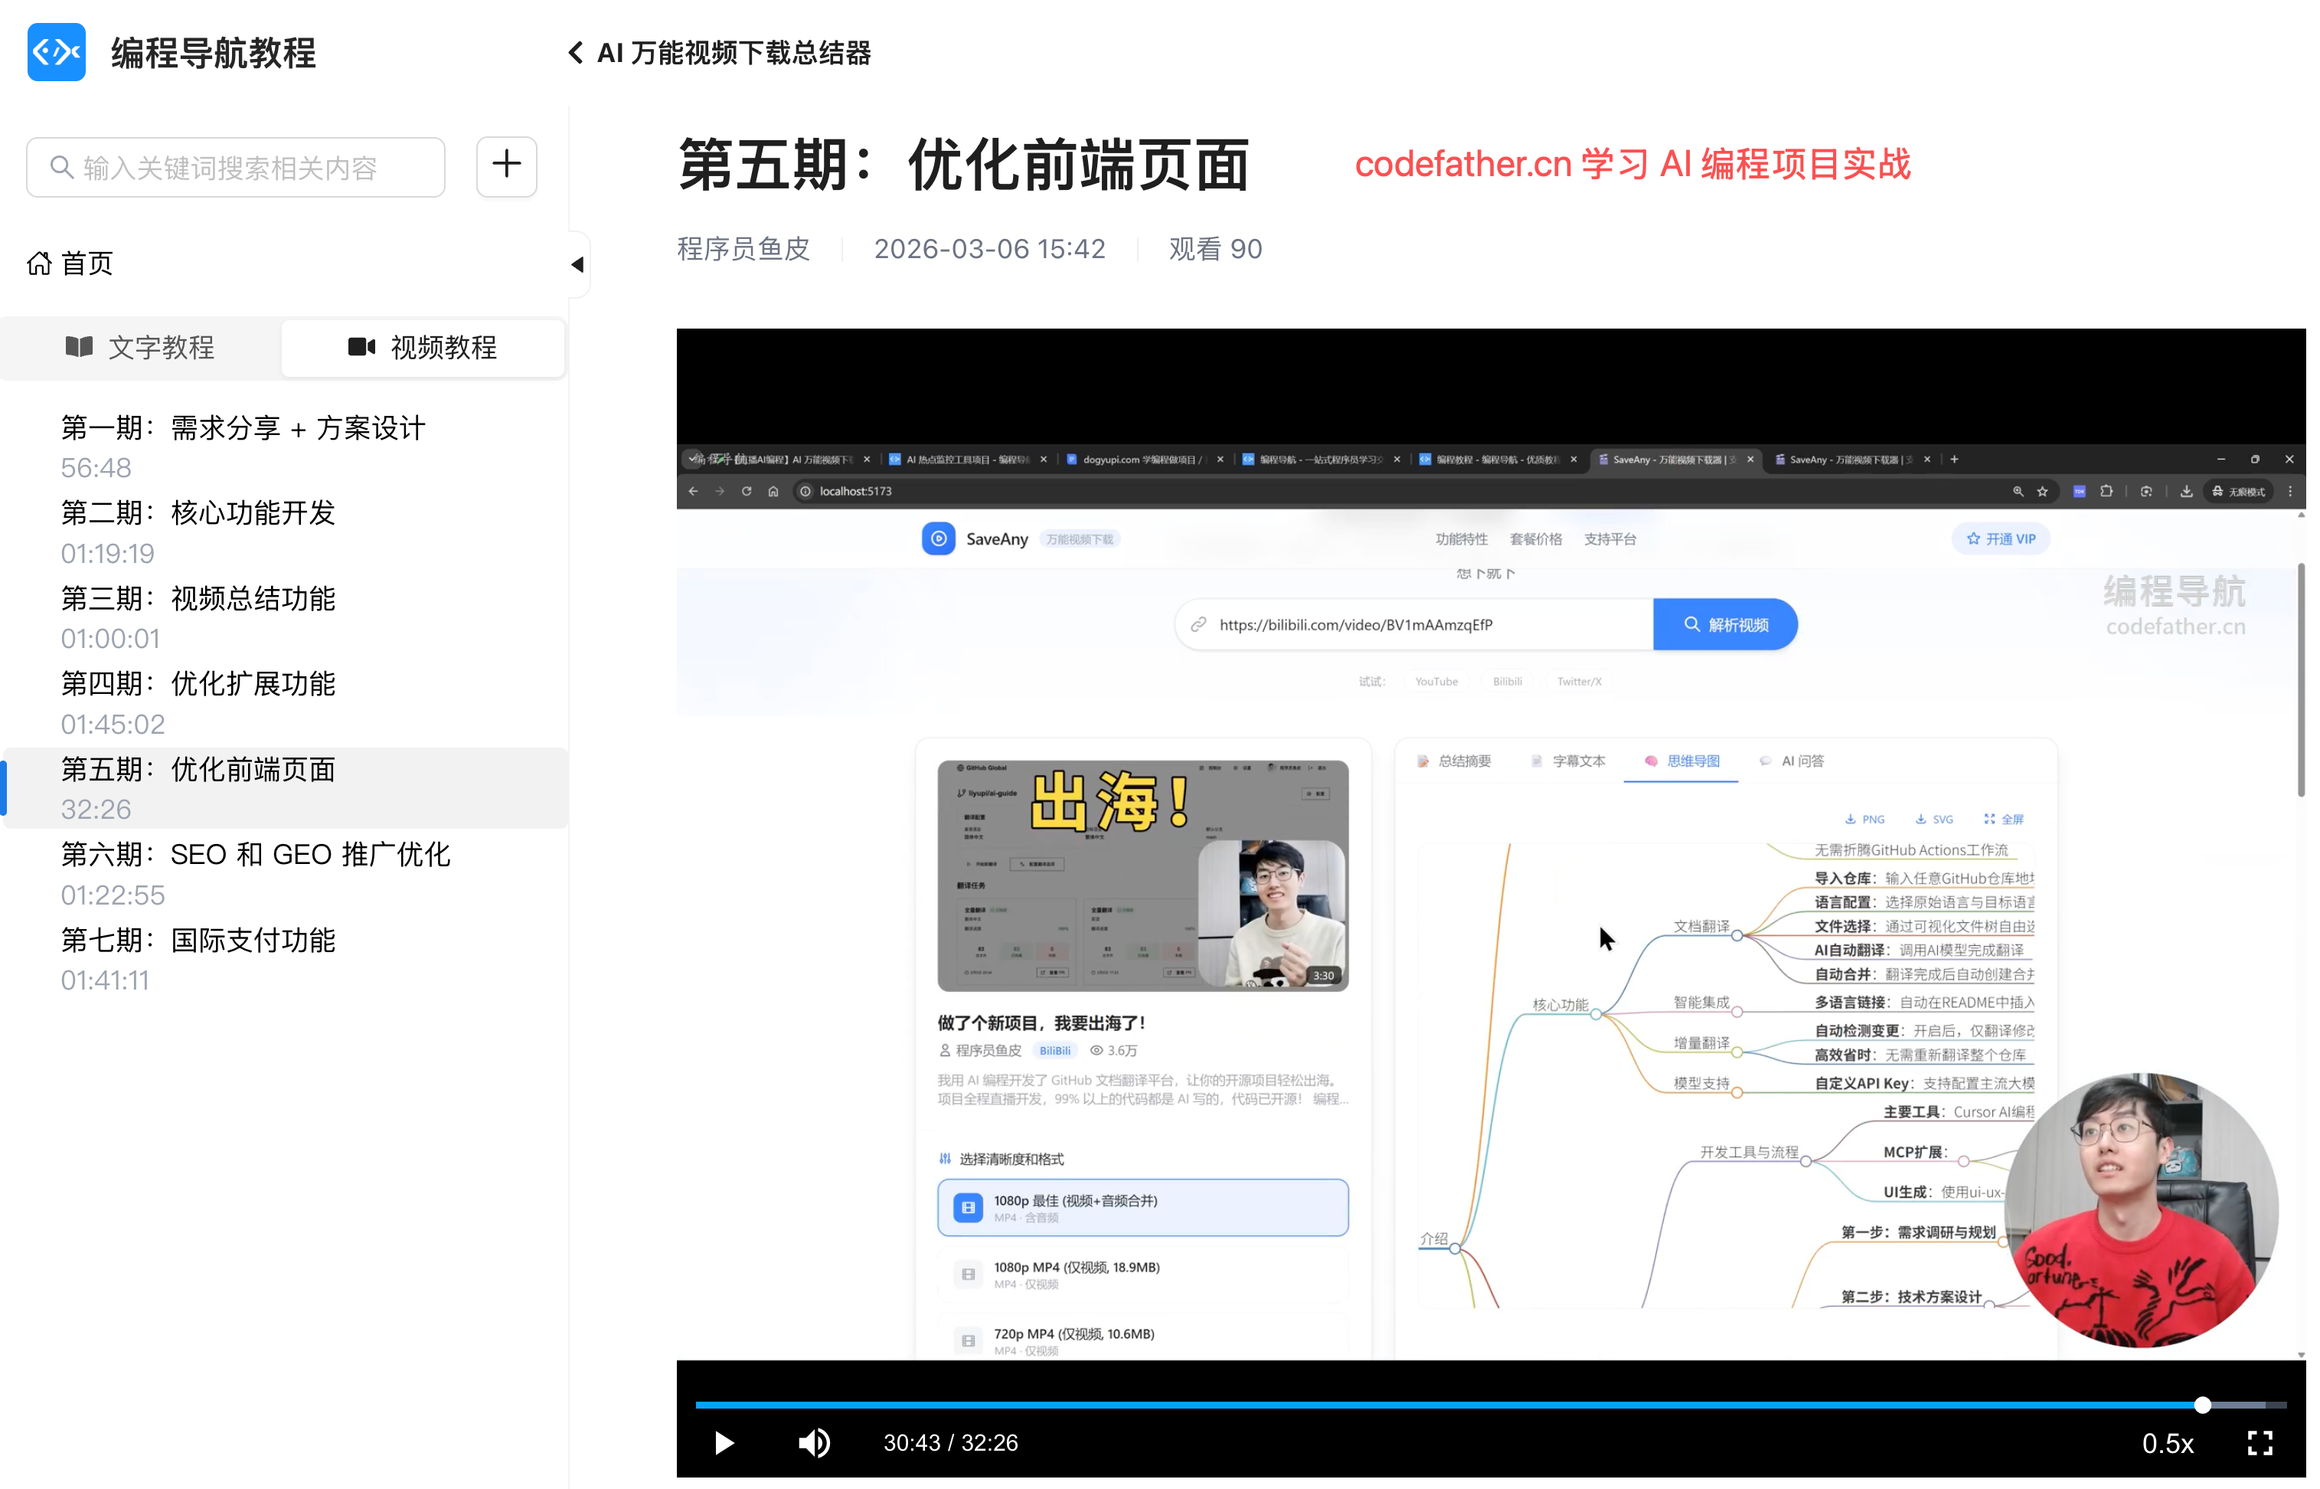Image resolution: width=2320 pixels, height=1489 pixels.
Task: Click the 编程导航 logo icon
Action: [57, 52]
